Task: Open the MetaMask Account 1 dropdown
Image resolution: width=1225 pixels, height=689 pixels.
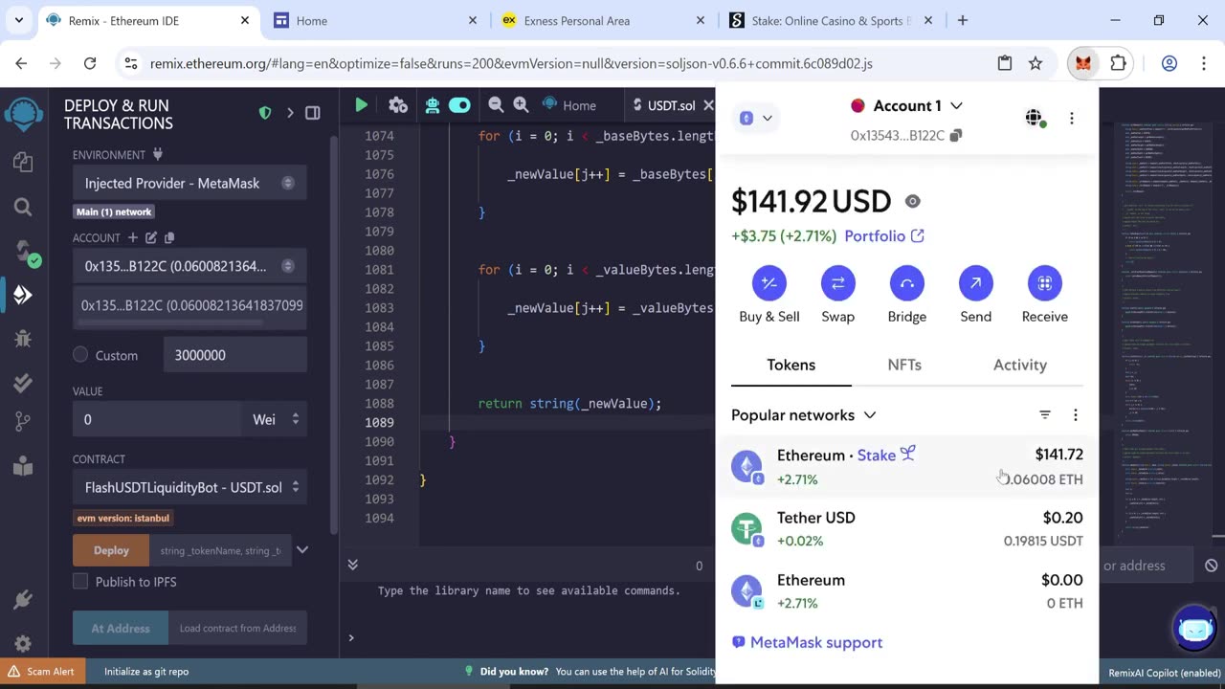Action: pos(906,105)
